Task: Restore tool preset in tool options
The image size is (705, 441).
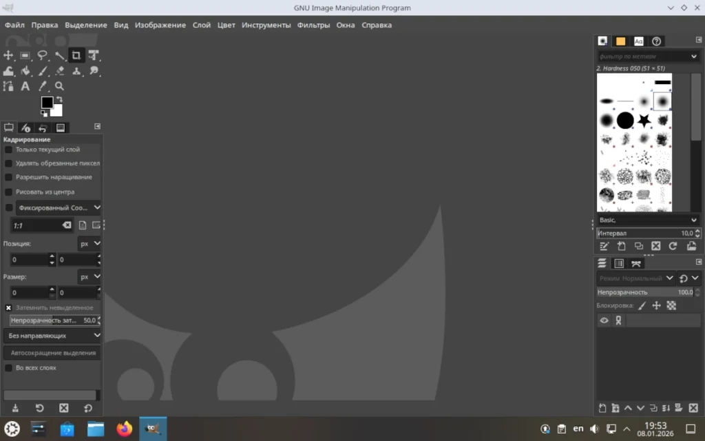Action: 39,408
